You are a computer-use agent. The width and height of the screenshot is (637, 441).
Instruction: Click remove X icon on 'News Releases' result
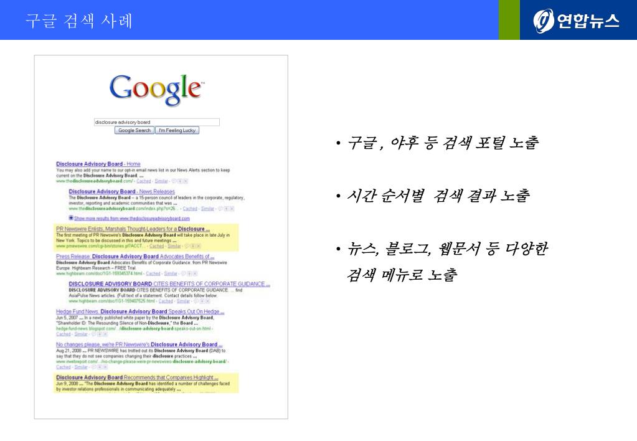[x=232, y=209]
